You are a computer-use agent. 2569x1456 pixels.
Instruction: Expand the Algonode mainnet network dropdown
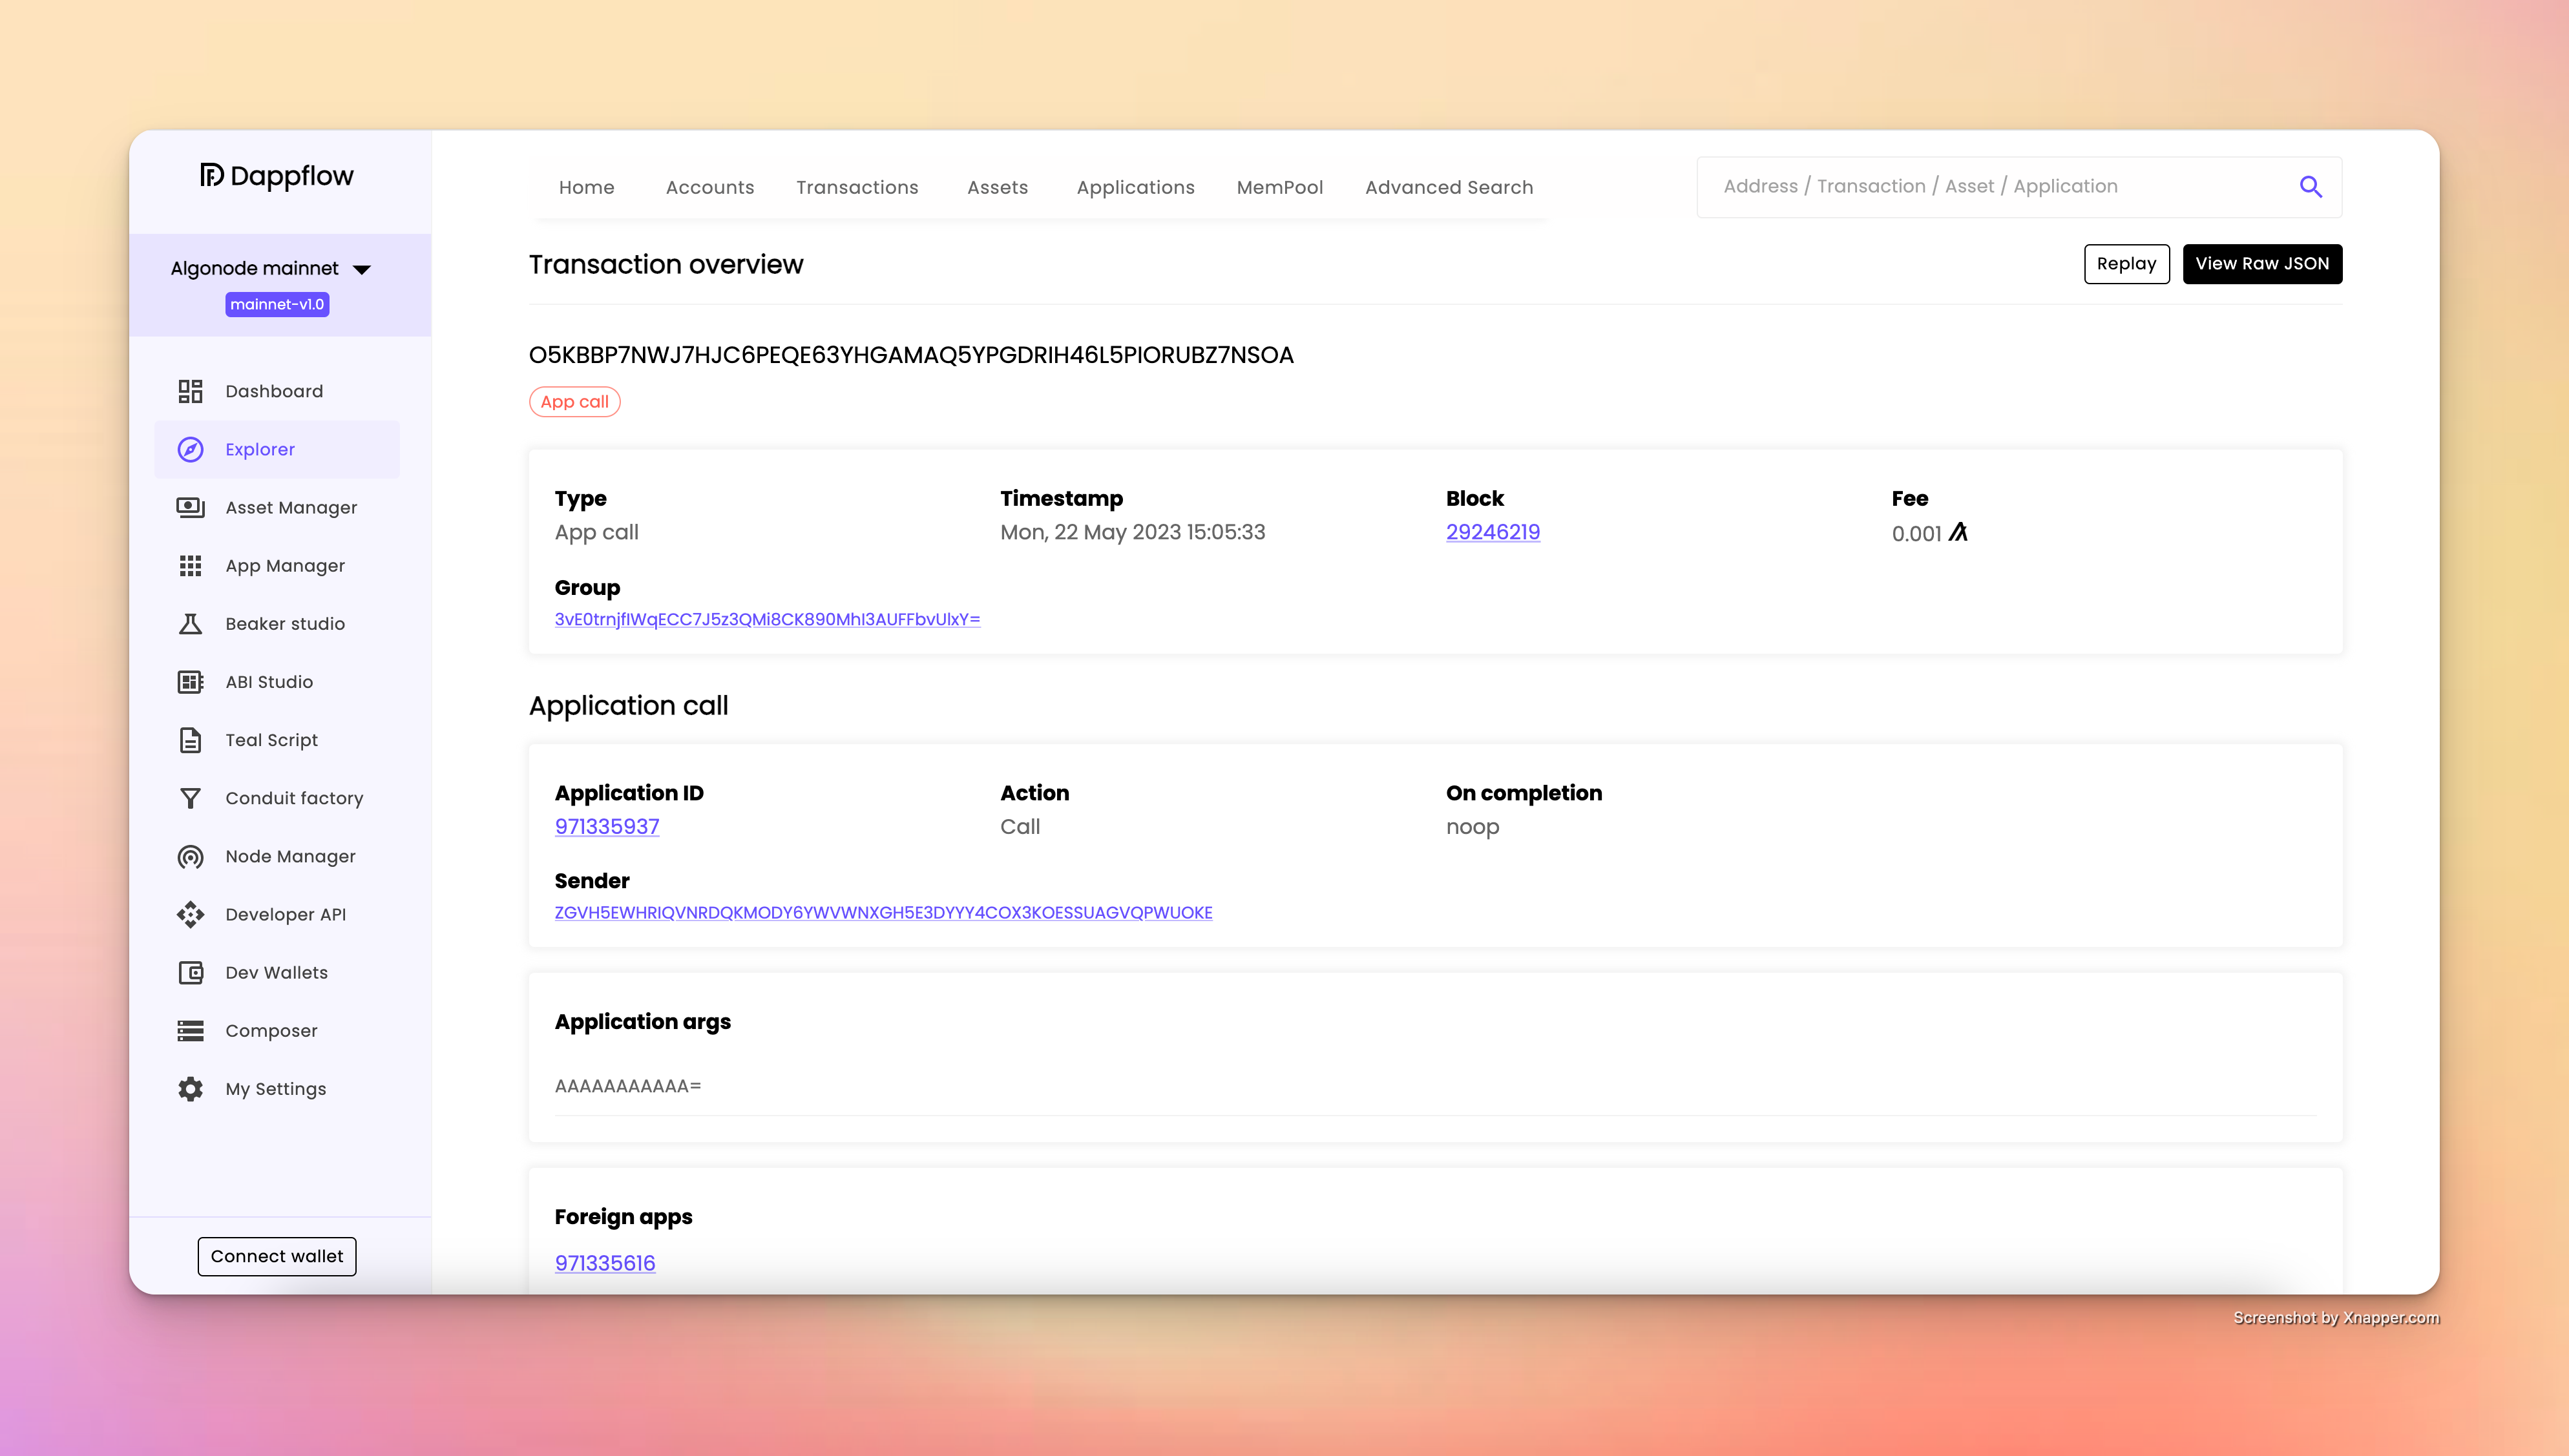(362, 269)
